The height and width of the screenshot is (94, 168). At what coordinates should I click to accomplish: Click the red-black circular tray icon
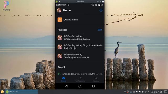pos(128,92)
